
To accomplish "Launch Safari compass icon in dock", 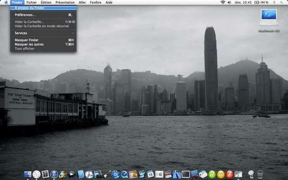I will point(54,174).
